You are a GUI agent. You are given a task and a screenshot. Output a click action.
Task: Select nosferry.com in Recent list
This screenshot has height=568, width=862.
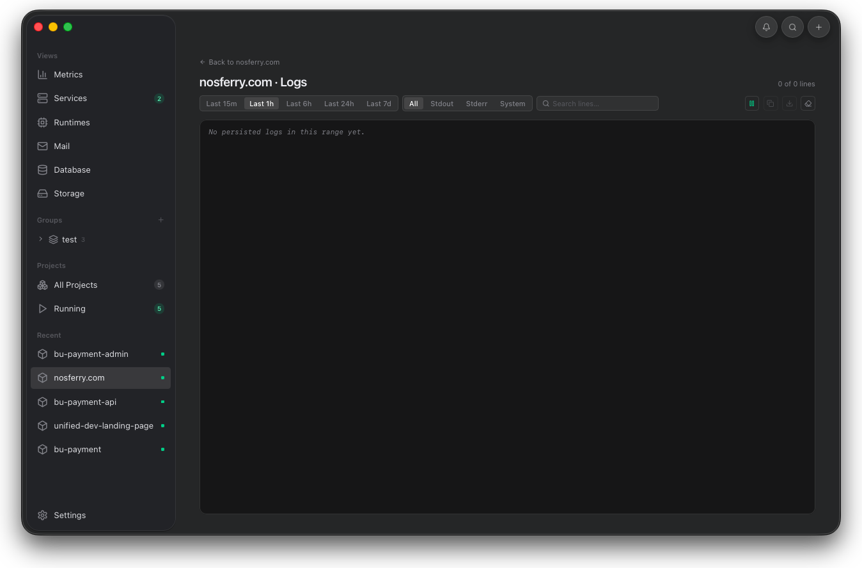100,377
